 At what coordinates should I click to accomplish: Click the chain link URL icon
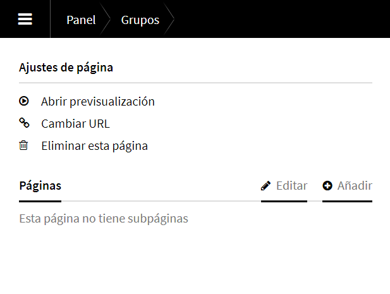(24, 123)
